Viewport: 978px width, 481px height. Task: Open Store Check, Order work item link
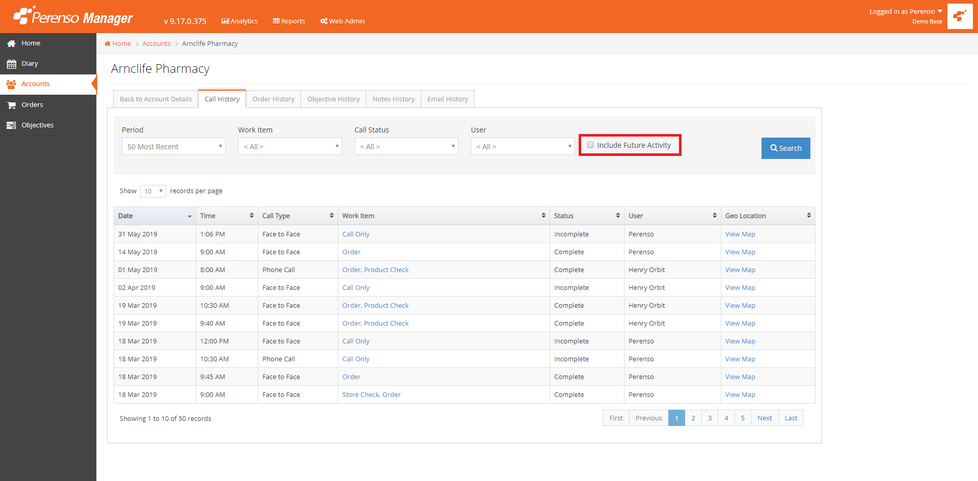click(371, 394)
